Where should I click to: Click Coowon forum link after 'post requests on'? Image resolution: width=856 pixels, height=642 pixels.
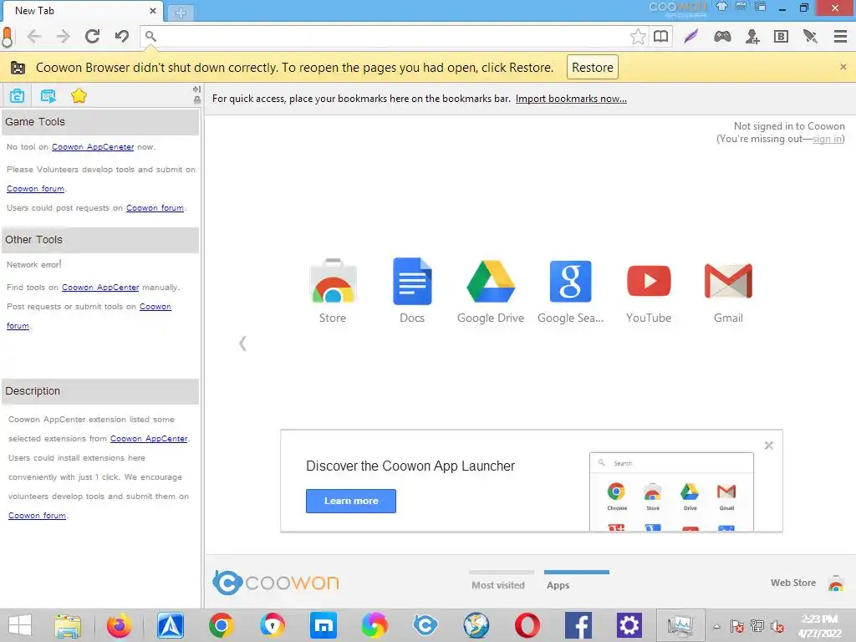pos(155,208)
